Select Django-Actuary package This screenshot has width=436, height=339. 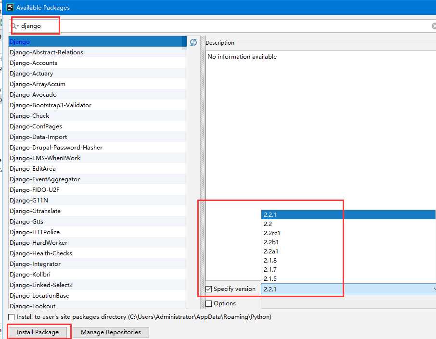click(97, 74)
